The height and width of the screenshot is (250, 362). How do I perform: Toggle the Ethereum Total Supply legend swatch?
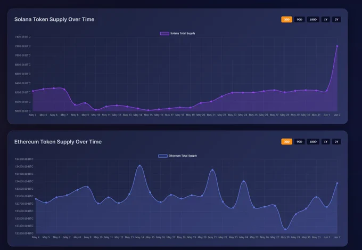tap(163, 156)
